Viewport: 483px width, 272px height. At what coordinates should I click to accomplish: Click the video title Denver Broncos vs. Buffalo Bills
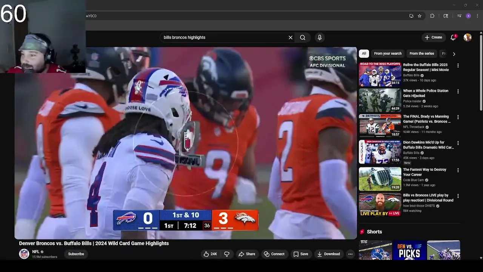pyautogui.click(x=94, y=243)
